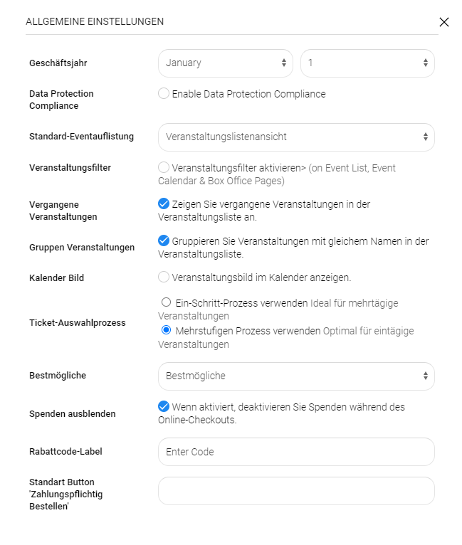462x545 pixels.
Task: Enable Data Protection Compliance checkbox
Action: (x=164, y=93)
